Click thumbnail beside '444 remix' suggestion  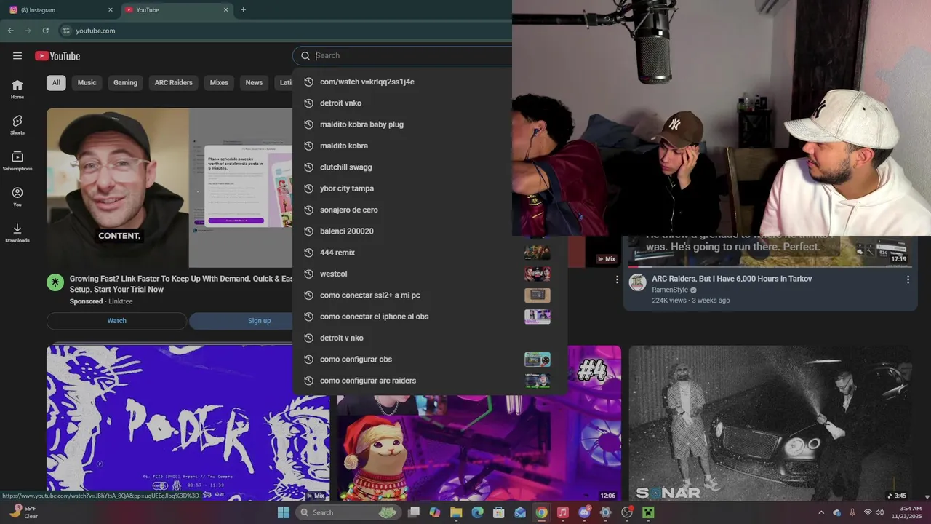[x=538, y=253]
